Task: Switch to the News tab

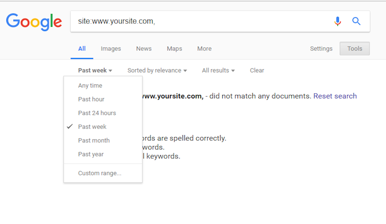Action: tap(144, 49)
